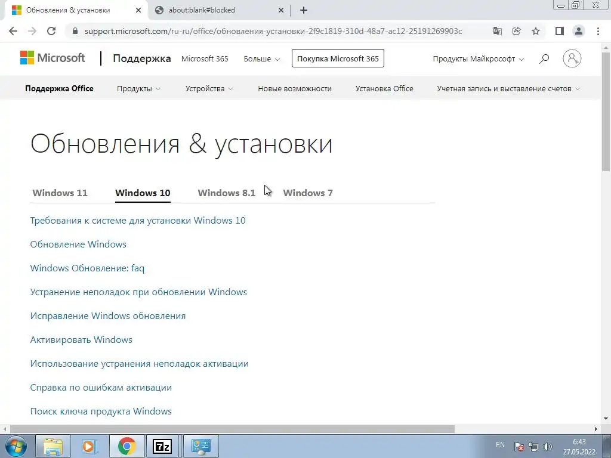Open Windows Обновление: faq link
The image size is (611, 458).
coord(87,268)
